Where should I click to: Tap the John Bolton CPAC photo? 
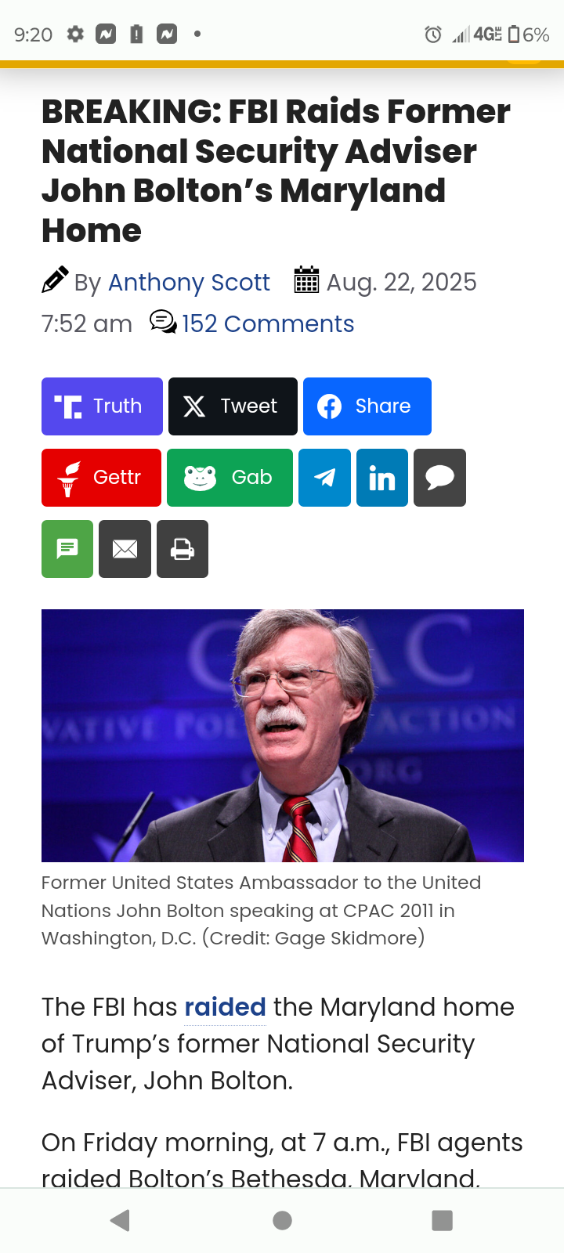click(x=283, y=735)
